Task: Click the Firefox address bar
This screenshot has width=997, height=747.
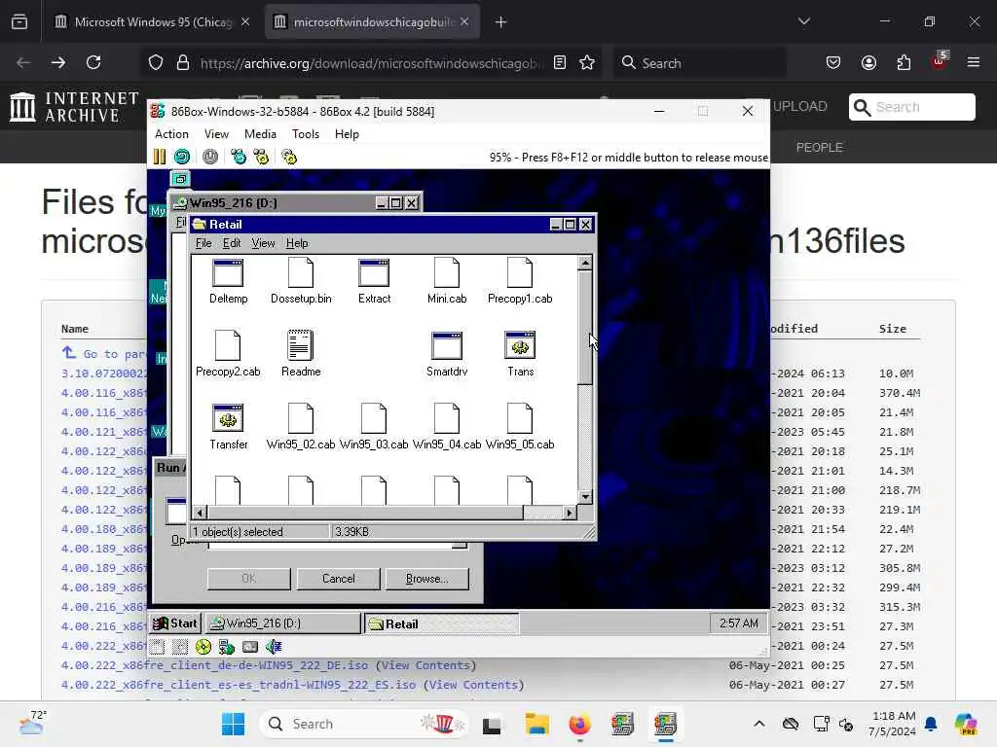Action: [372, 63]
